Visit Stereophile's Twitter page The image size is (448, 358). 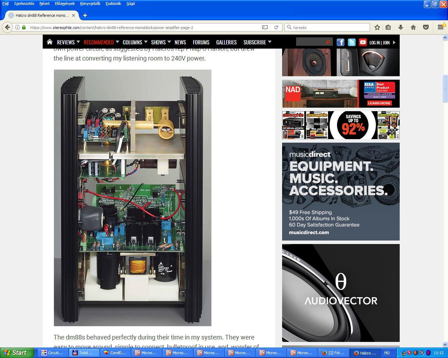[x=352, y=42]
